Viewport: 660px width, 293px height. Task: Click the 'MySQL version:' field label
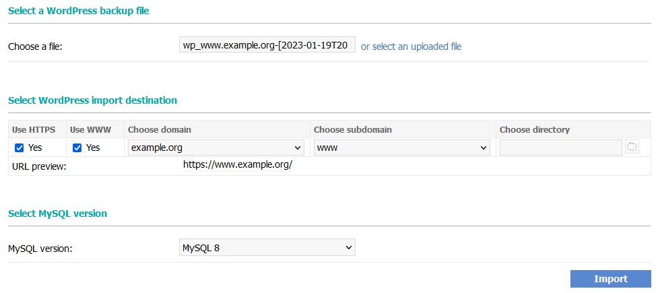tap(40, 249)
